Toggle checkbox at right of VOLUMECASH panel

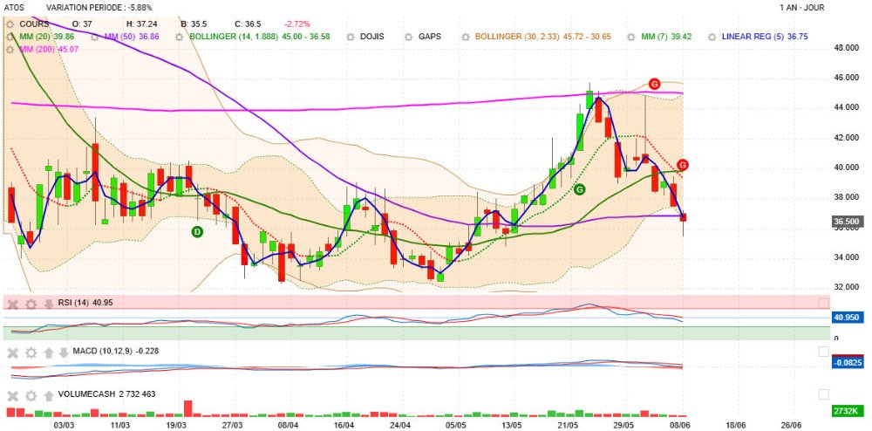click(x=824, y=394)
